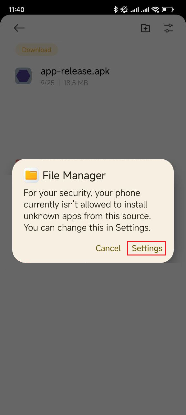Viewport: 186px width, 415px height.
Task: Tap the second cellular signal icon
Action: [x=145, y=10]
